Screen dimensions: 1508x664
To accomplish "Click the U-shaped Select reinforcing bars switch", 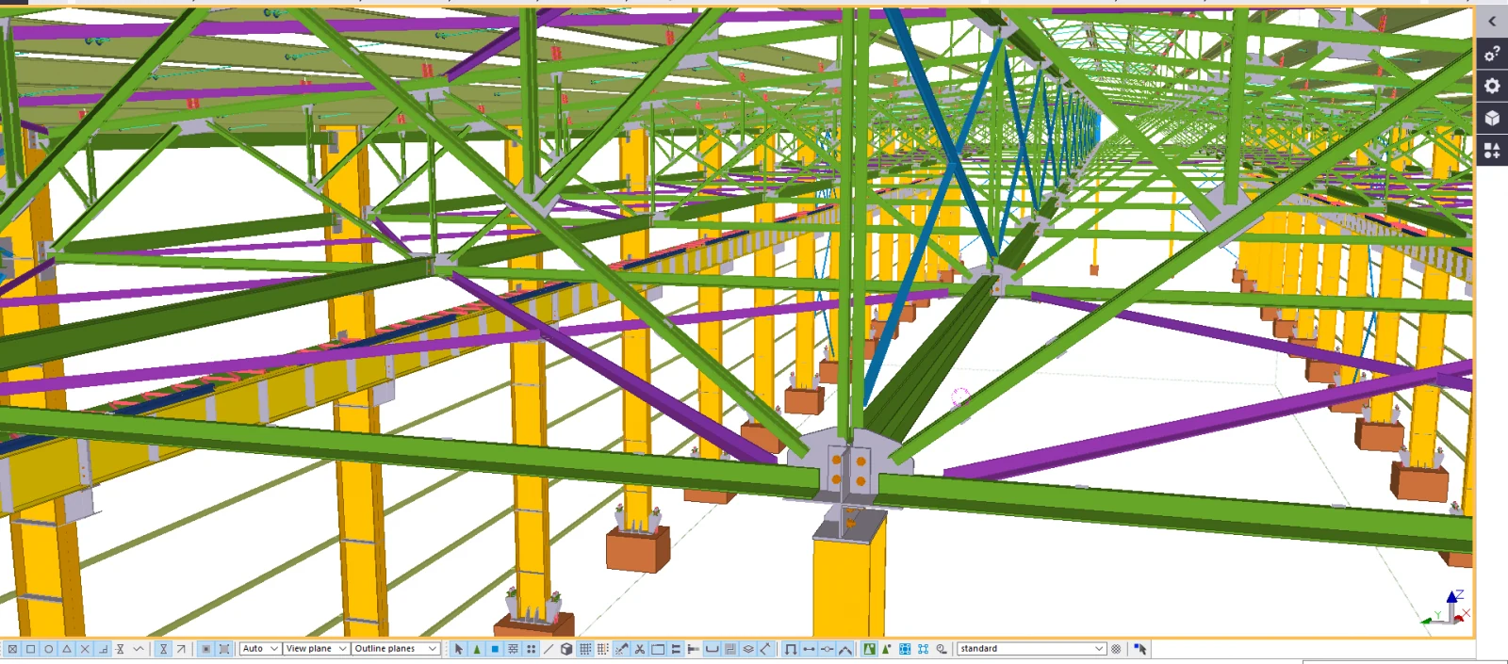I will (x=712, y=649).
